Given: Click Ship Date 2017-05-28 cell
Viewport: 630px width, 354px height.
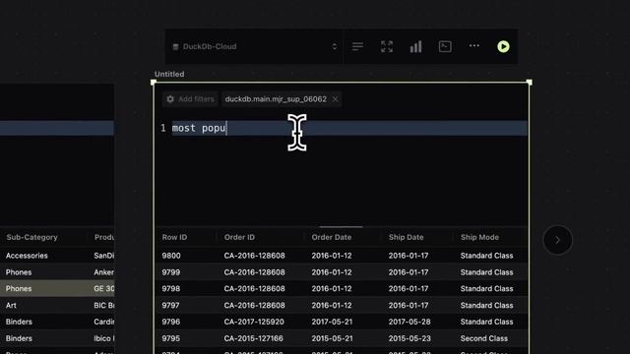Looking at the screenshot, I should 409,322.
